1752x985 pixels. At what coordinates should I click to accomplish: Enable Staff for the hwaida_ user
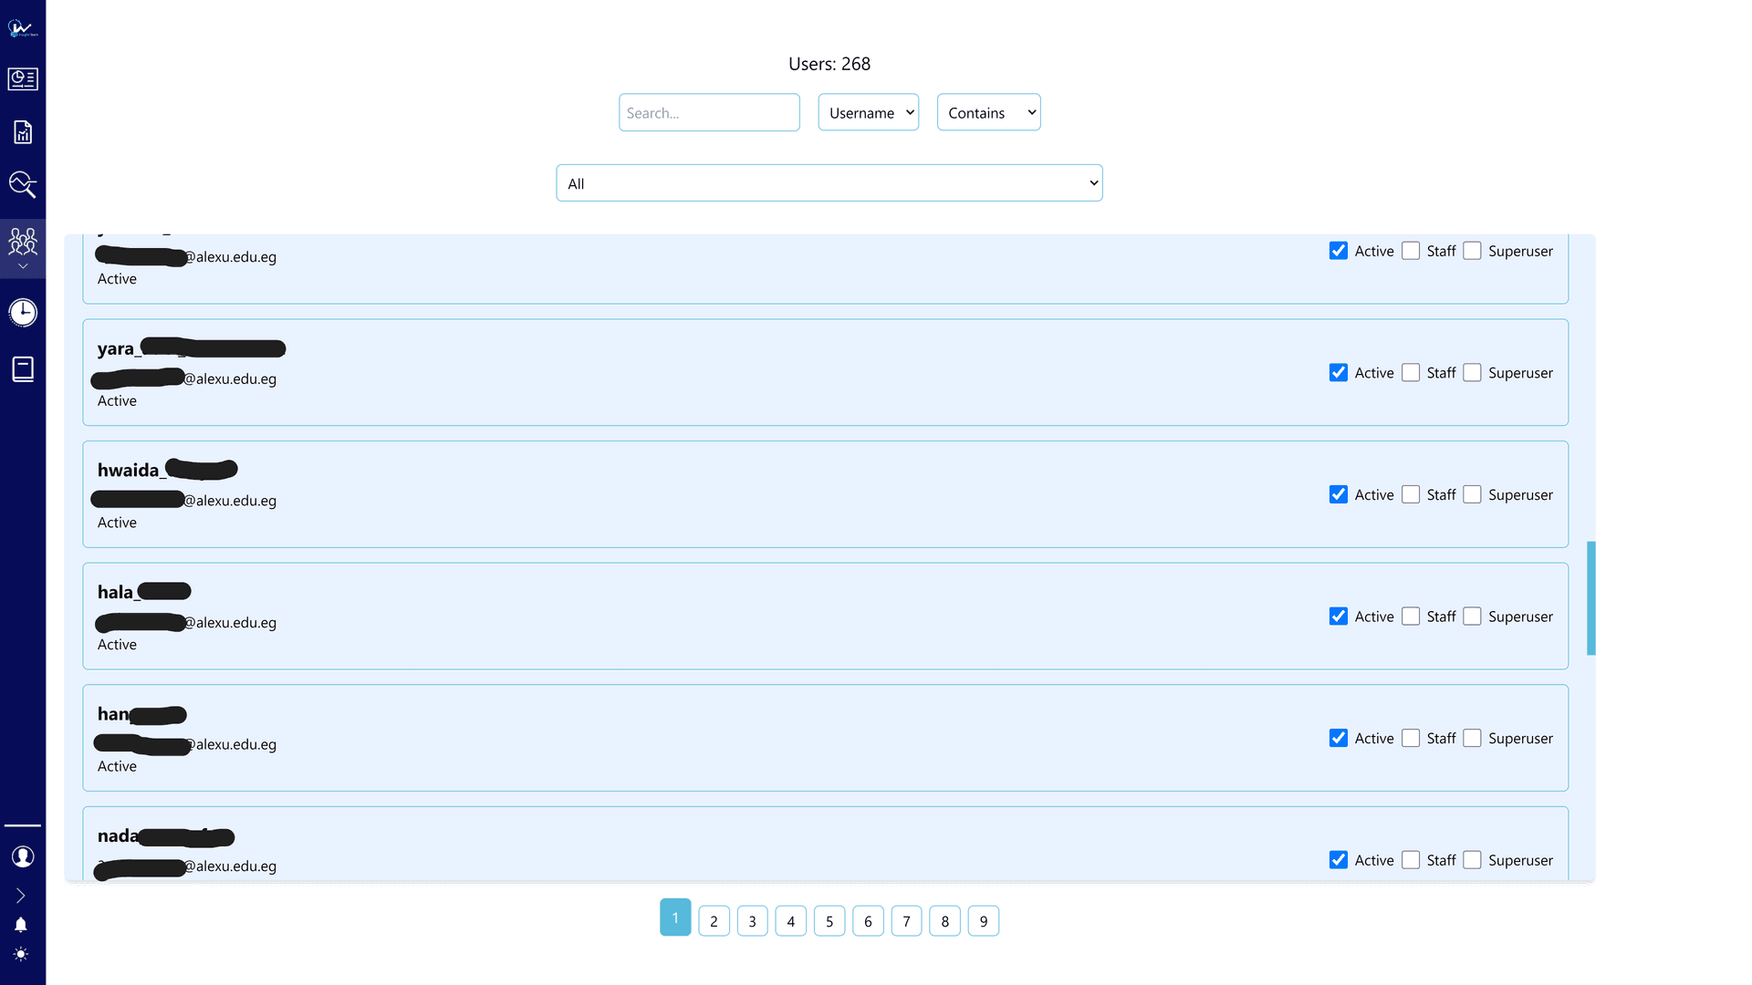click(x=1411, y=494)
